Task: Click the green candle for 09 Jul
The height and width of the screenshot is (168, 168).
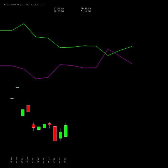Action: [x=66, y=131]
